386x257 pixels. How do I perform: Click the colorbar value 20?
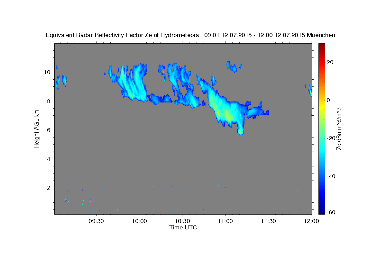(330, 62)
